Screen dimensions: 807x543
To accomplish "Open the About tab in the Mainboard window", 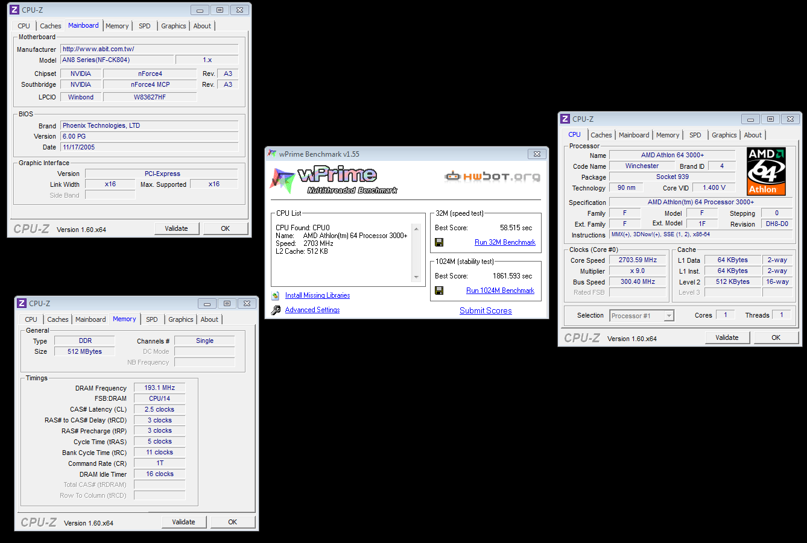I will pos(202,26).
